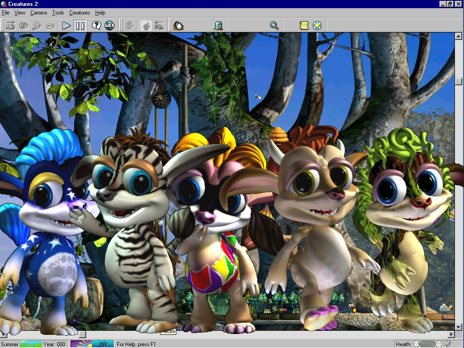Click the tombstone graveyard icon
The image size is (464, 348).
coord(218,26)
